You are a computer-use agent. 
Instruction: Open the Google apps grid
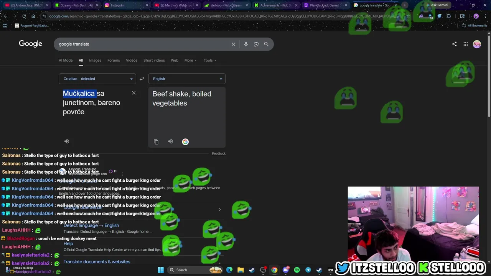pyautogui.click(x=465, y=44)
